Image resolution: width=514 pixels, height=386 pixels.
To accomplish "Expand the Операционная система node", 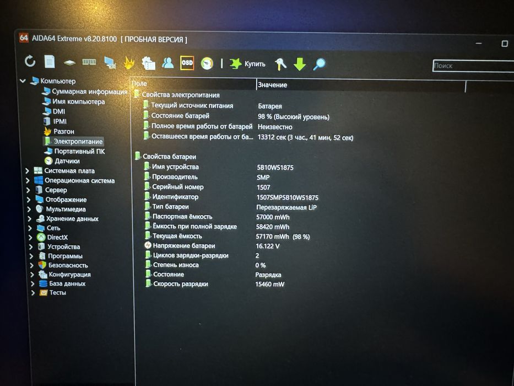I will point(28,180).
